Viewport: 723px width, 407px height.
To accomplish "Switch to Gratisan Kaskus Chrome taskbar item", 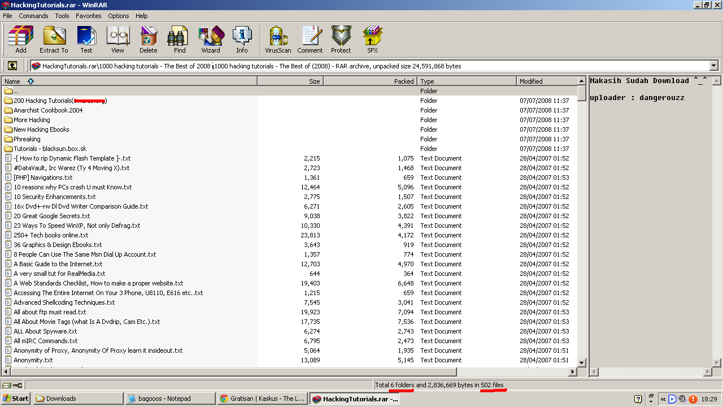I will [x=263, y=399].
